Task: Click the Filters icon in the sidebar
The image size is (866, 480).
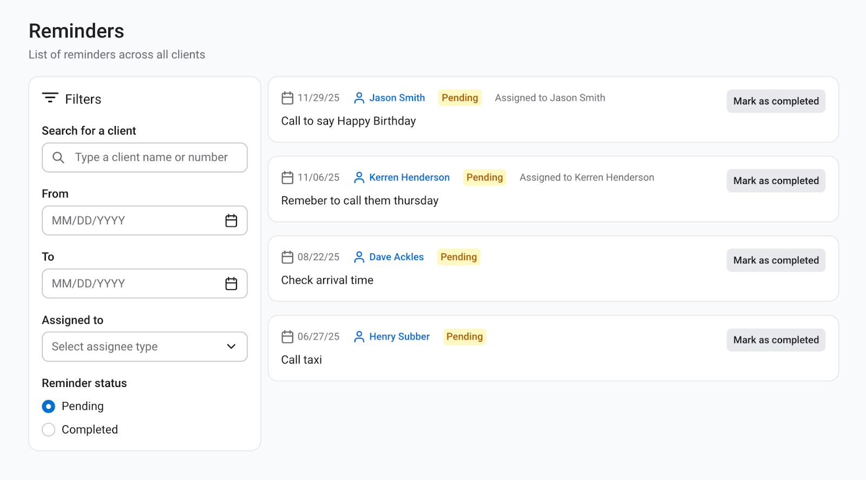Action: coord(50,98)
